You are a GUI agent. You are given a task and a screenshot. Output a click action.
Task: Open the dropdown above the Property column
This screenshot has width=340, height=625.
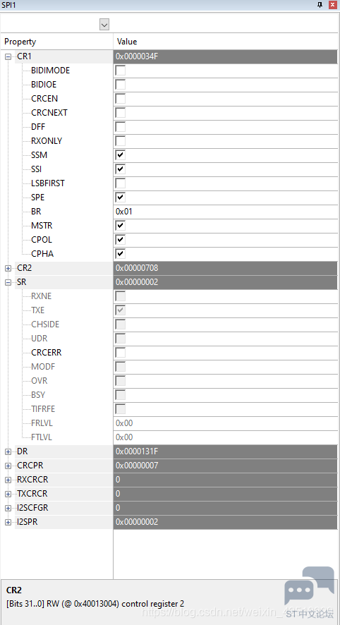click(x=104, y=25)
